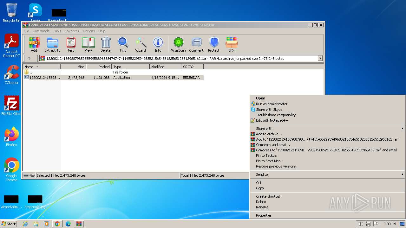Click the Comment toolbar icon
This screenshot has height=228, width=406.
(196, 44)
